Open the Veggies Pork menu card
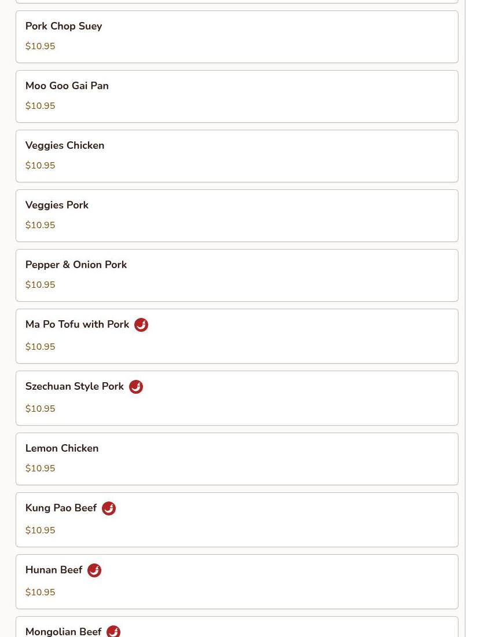The image size is (477, 637). [237, 216]
